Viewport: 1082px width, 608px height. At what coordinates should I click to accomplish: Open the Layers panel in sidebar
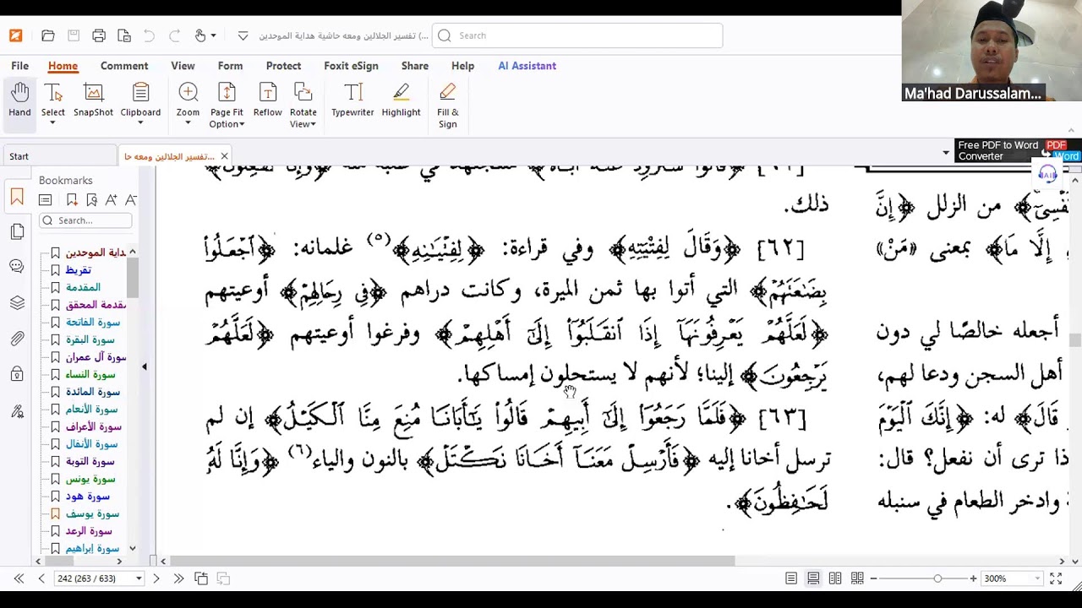(17, 302)
